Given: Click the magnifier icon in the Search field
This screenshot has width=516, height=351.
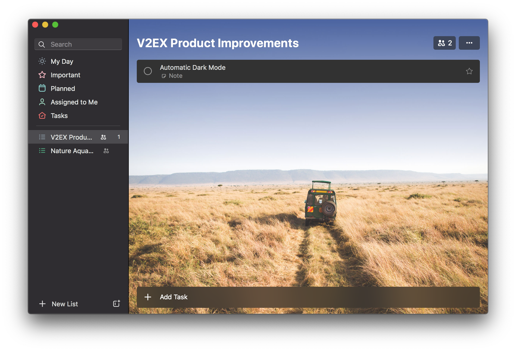Looking at the screenshot, I should pyautogui.click(x=42, y=44).
